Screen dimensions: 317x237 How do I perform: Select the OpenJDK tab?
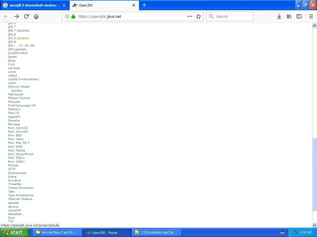104,5
